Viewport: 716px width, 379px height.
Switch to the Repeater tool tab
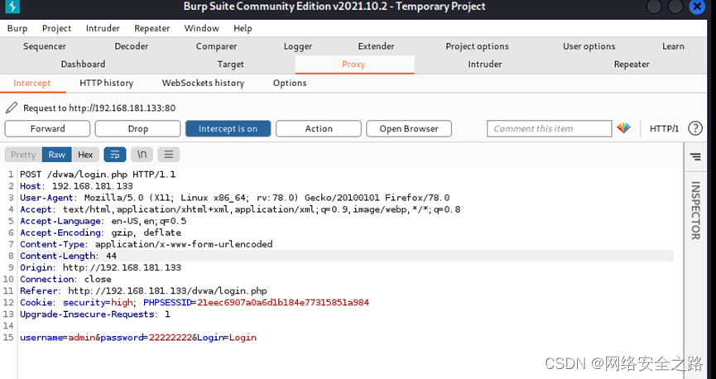[632, 65]
